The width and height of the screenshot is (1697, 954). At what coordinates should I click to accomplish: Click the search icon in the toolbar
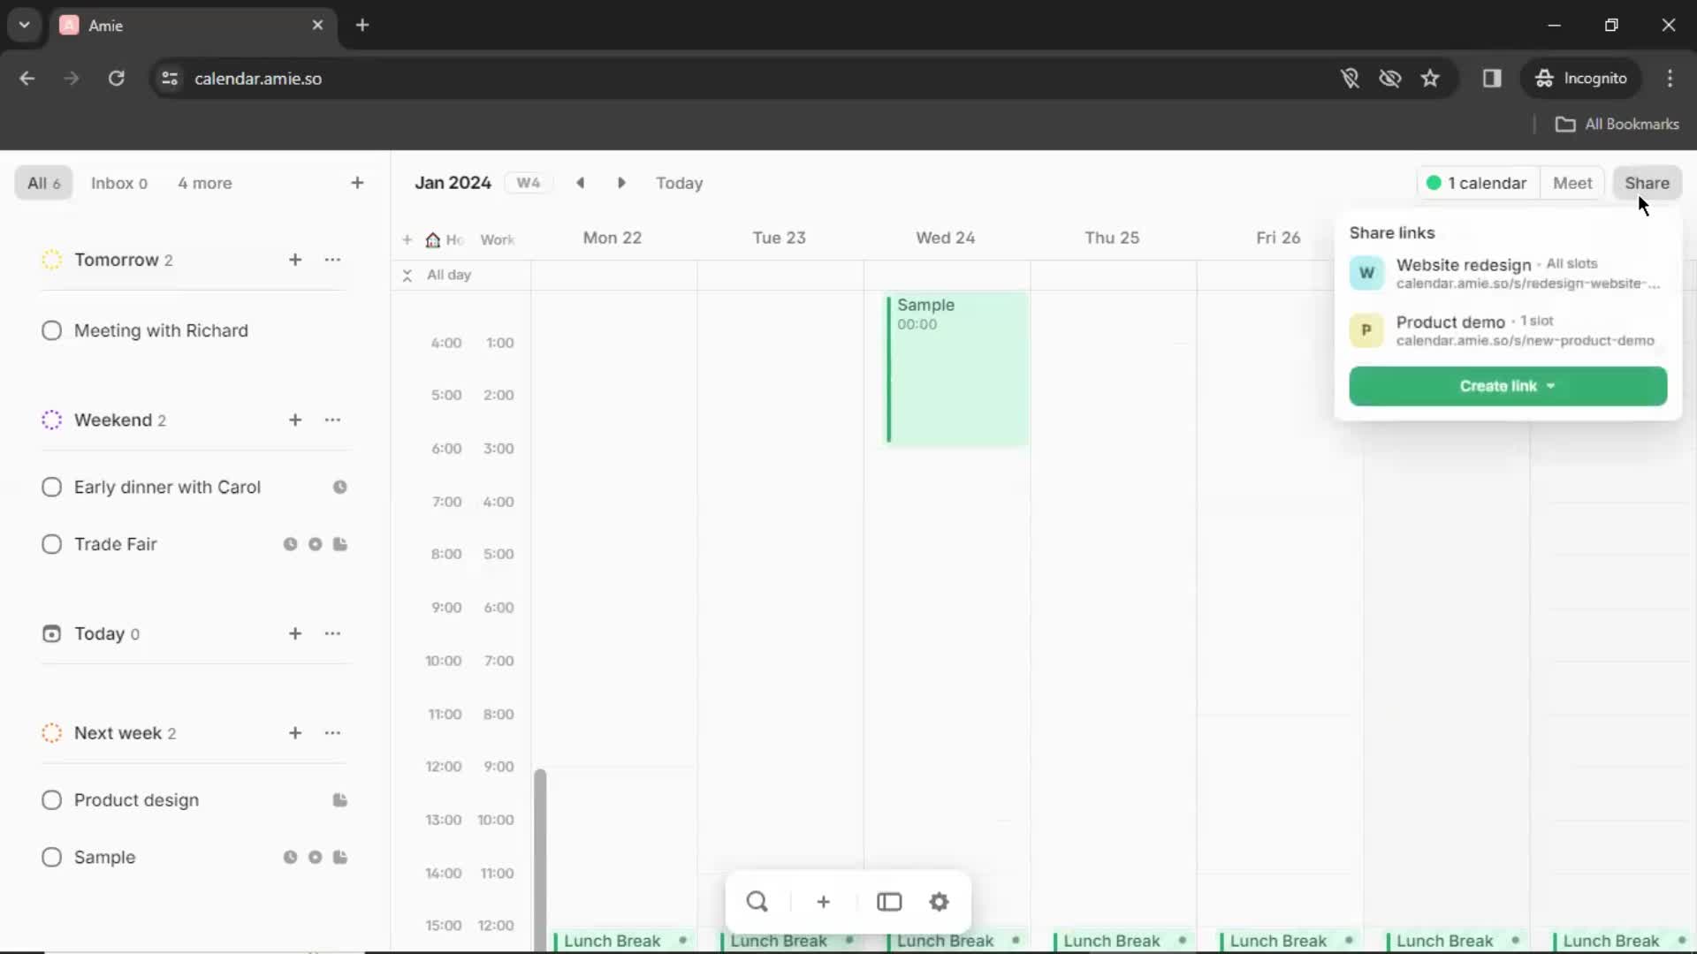click(x=756, y=902)
